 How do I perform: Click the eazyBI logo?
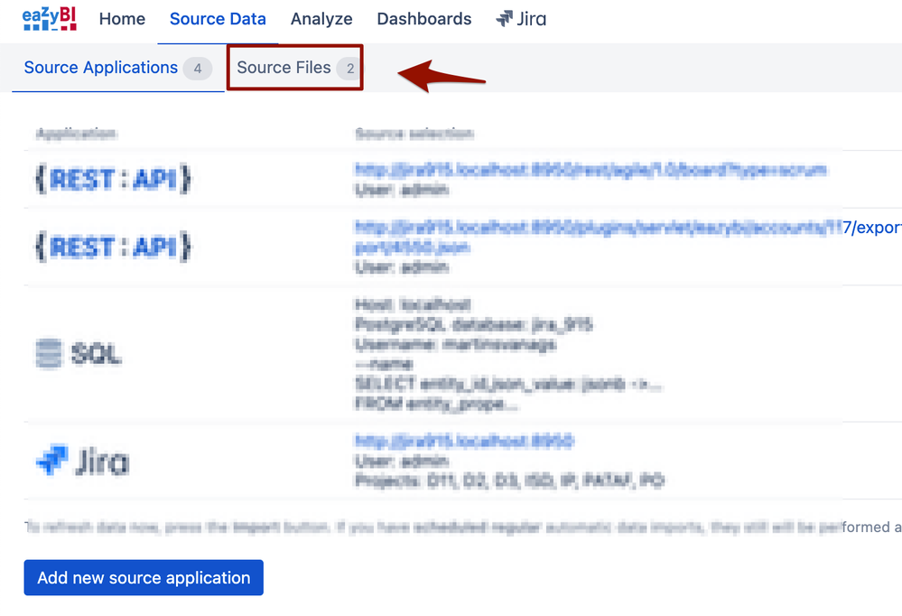point(50,18)
